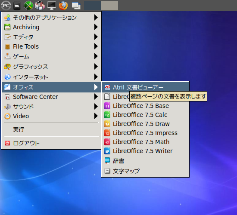Click ログアウト to log out
Image resolution: width=237 pixels, height=215 pixels.
(x=51, y=143)
